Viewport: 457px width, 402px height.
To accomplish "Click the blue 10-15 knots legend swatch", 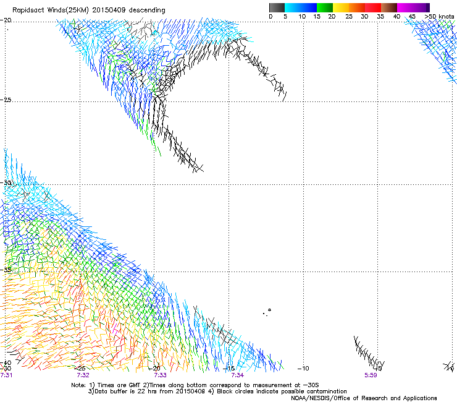I will pos(309,7).
